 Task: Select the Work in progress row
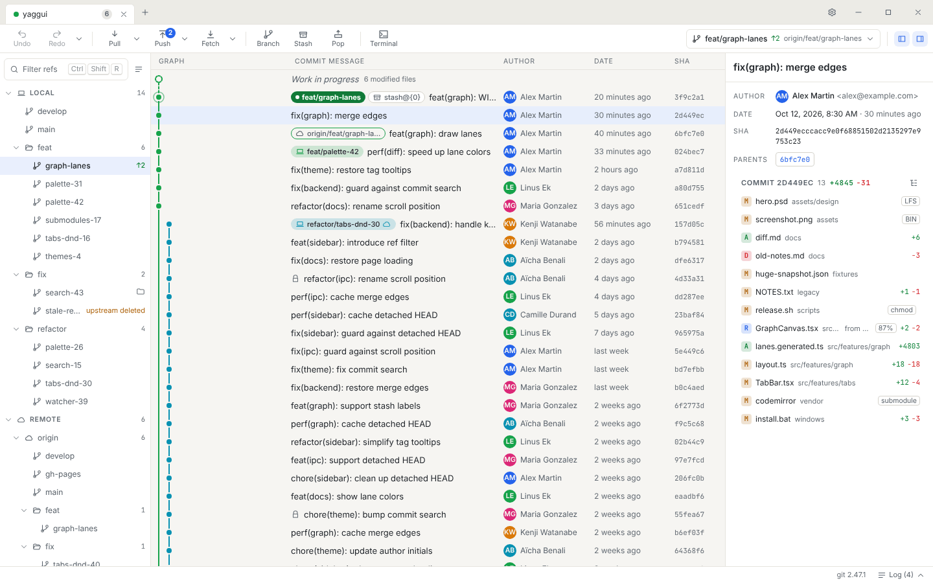coord(438,79)
